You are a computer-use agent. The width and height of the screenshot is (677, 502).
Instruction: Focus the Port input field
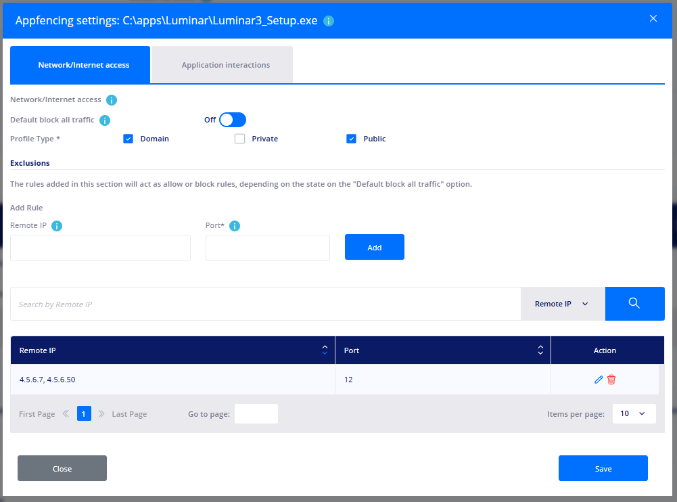pos(268,248)
